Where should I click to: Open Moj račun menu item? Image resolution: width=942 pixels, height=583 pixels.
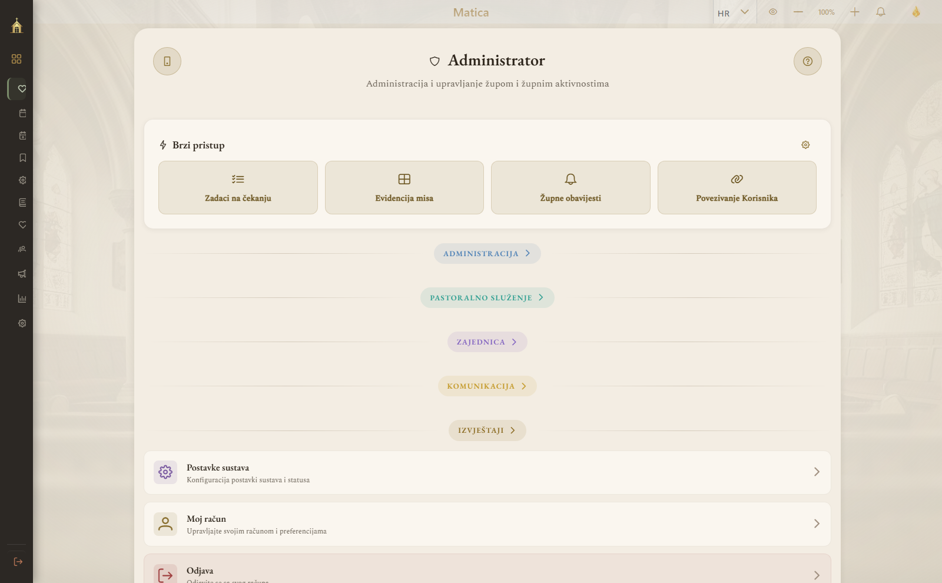pos(487,524)
